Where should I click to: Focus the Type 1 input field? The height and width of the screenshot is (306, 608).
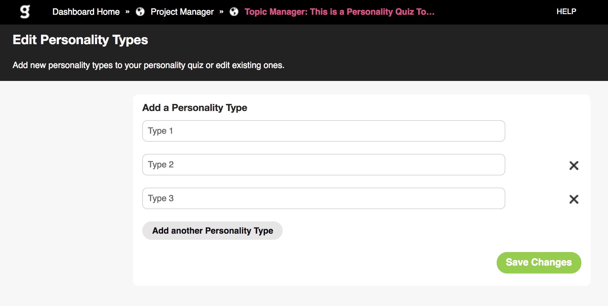point(323,131)
